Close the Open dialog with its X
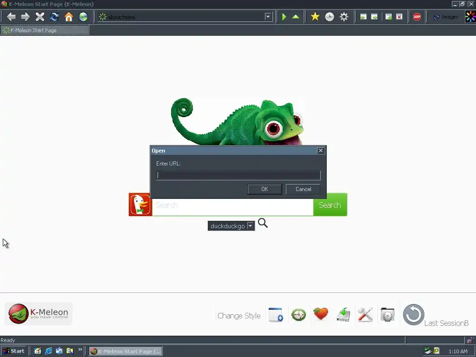 pos(321,151)
